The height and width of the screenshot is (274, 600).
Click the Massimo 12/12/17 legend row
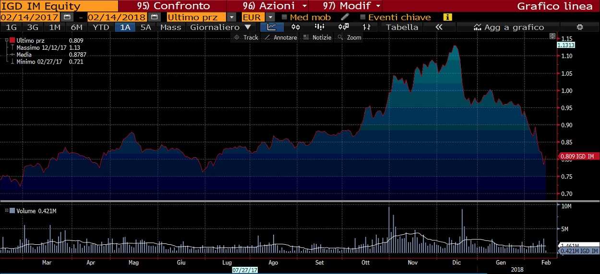click(x=46, y=47)
